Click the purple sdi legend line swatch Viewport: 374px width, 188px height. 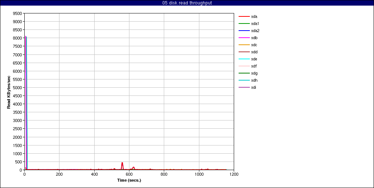[x=244, y=87]
